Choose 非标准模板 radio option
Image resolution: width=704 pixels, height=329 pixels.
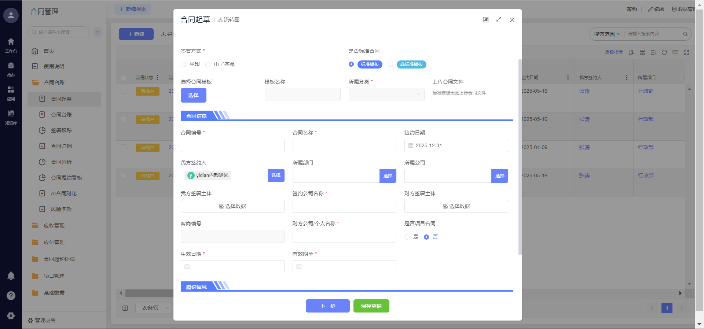point(390,64)
